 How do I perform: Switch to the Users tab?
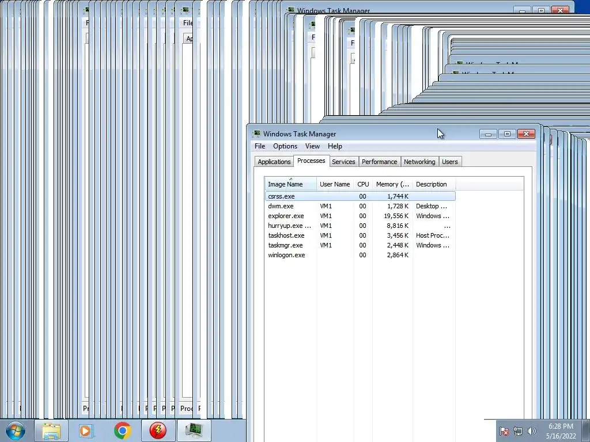pyautogui.click(x=450, y=162)
